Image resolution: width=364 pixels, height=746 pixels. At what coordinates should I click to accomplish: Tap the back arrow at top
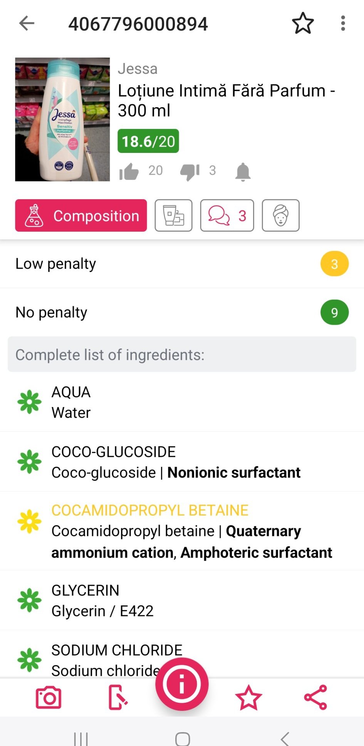click(x=27, y=24)
